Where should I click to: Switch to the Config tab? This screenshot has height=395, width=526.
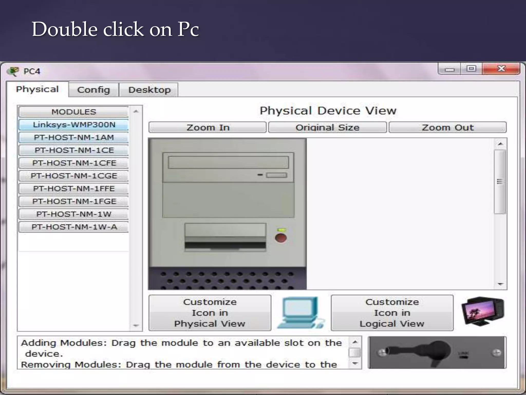click(93, 90)
